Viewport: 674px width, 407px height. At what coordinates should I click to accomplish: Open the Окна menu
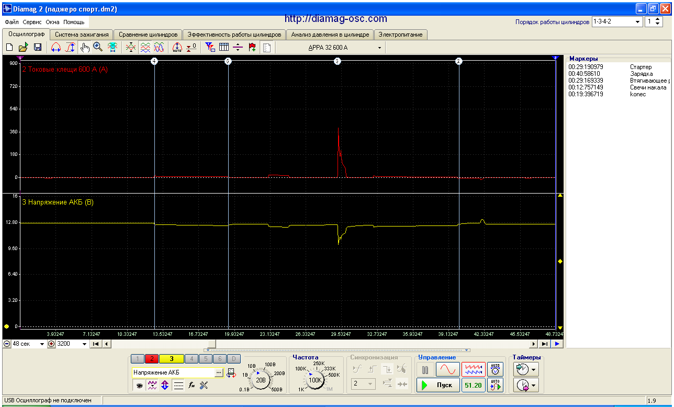coord(52,22)
